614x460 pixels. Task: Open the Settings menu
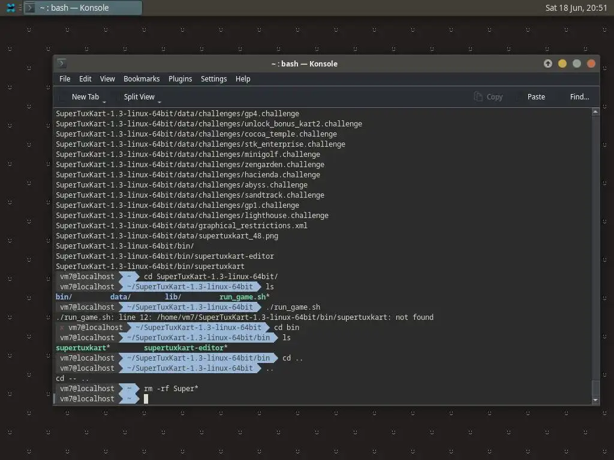coord(213,79)
